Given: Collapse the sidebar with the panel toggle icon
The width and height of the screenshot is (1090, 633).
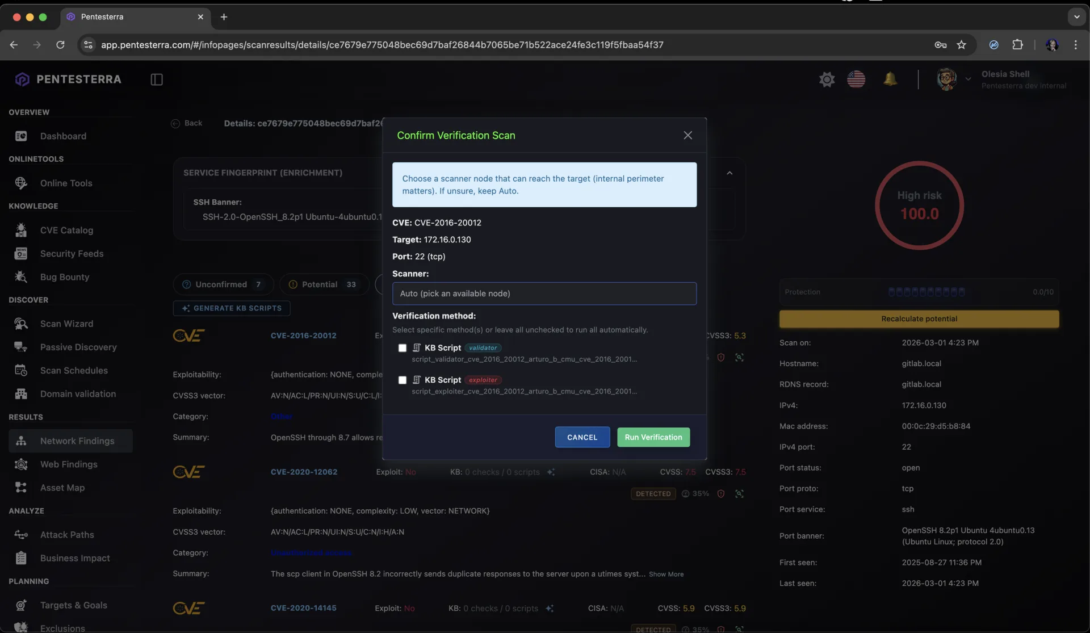Looking at the screenshot, I should pos(157,79).
